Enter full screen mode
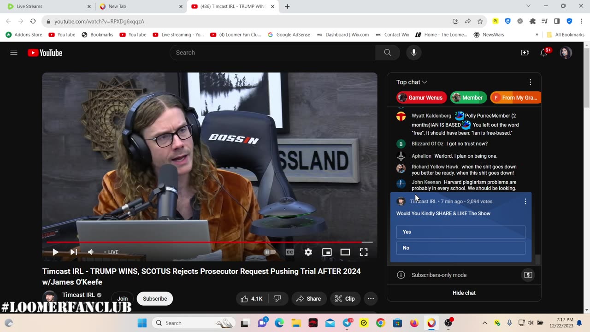Image resolution: width=590 pixels, height=332 pixels. [364, 252]
